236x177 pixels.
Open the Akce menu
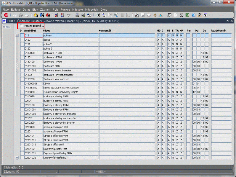click(x=6, y=10)
